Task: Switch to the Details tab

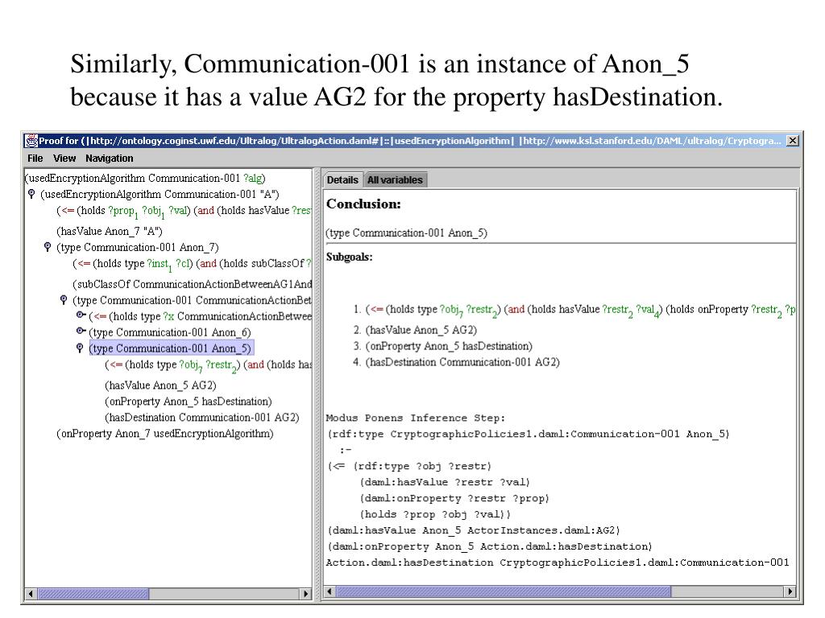Action: click(x=342, y=179)
